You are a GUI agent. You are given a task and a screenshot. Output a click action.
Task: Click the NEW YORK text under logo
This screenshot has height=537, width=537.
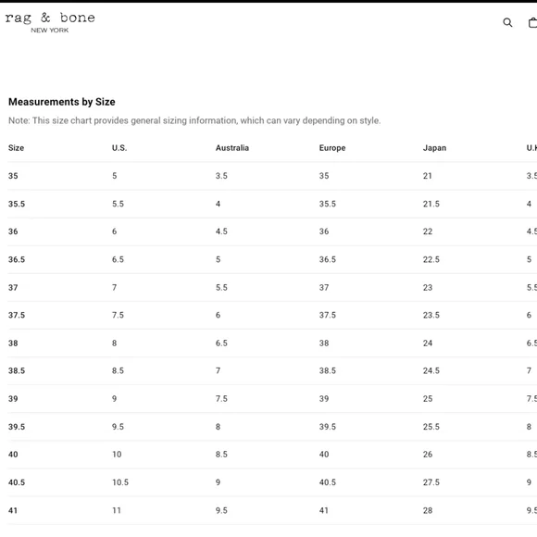pos(50,31)
